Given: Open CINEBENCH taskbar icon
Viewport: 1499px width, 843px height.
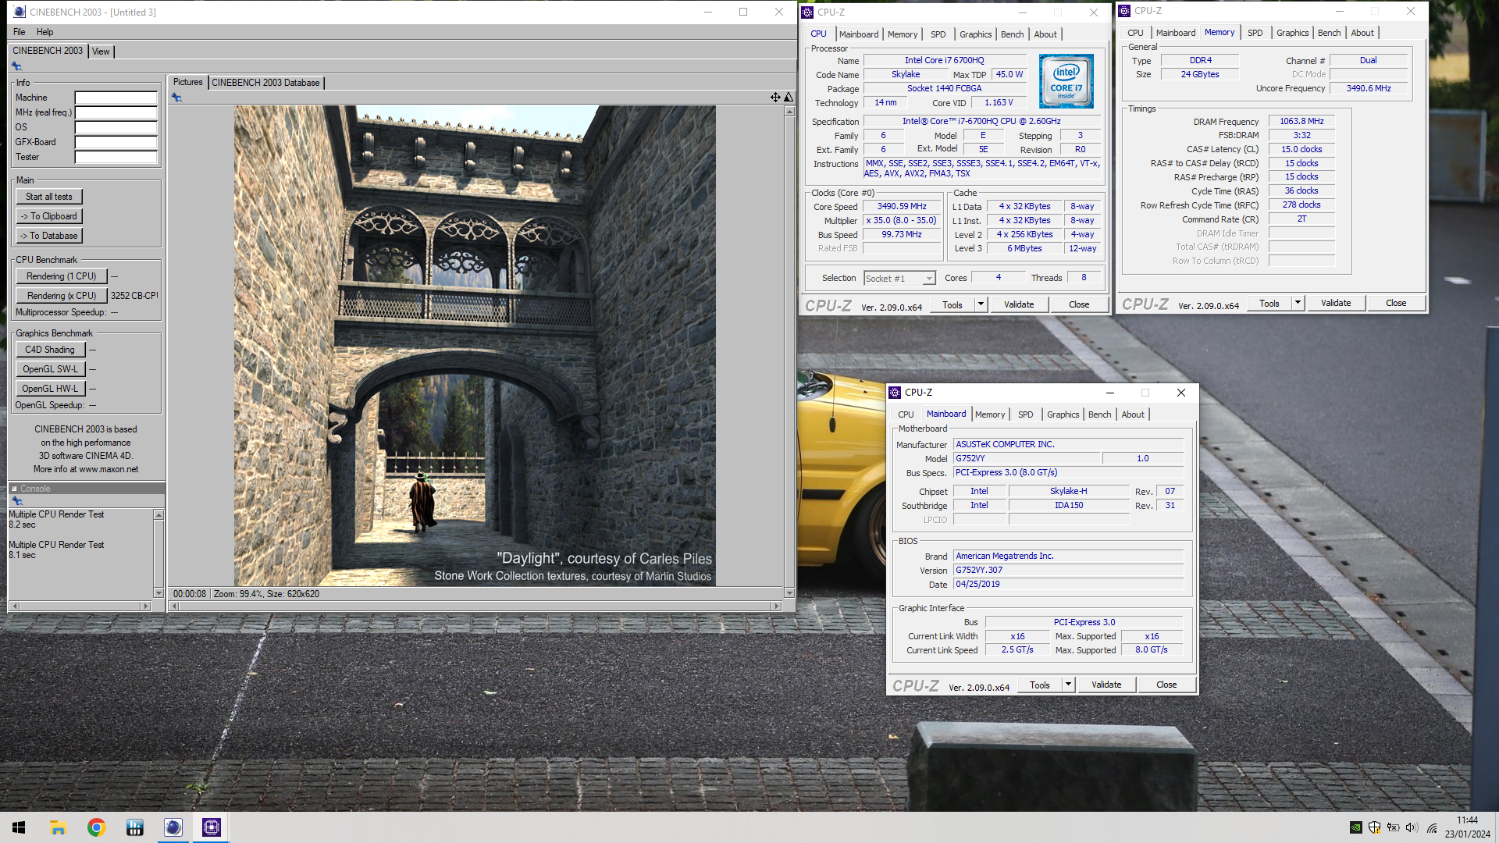Looking at the screenshot, I should [x=173, y=827].
